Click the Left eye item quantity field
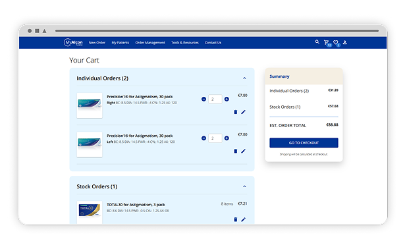Screen dimensions: 407x247 (x=215, y=138)
